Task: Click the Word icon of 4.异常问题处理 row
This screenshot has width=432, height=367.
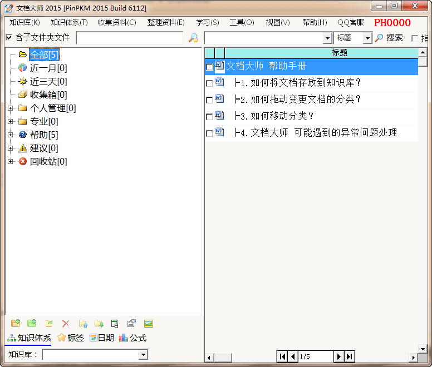Action: click(219, 132)
